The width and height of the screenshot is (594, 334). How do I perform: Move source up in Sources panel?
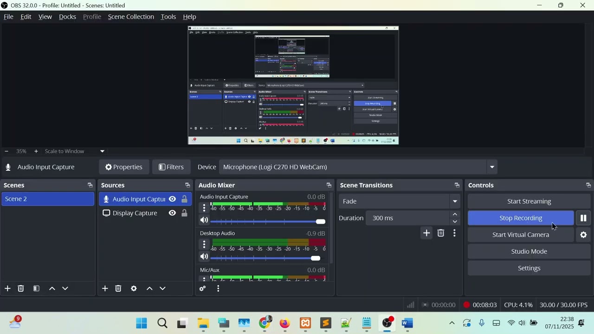pyautogui.click(x=149, y=289)
